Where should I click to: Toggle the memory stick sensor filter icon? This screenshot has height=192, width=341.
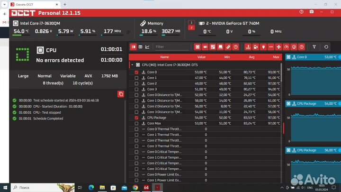(x=228, y=47)
